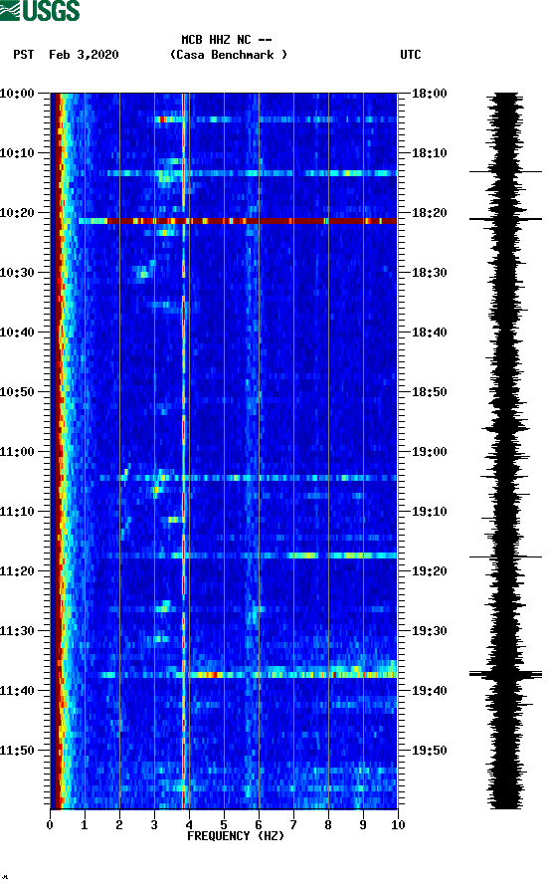
Task: Click the 18:30 UTC time label
Action: [430, 273]
